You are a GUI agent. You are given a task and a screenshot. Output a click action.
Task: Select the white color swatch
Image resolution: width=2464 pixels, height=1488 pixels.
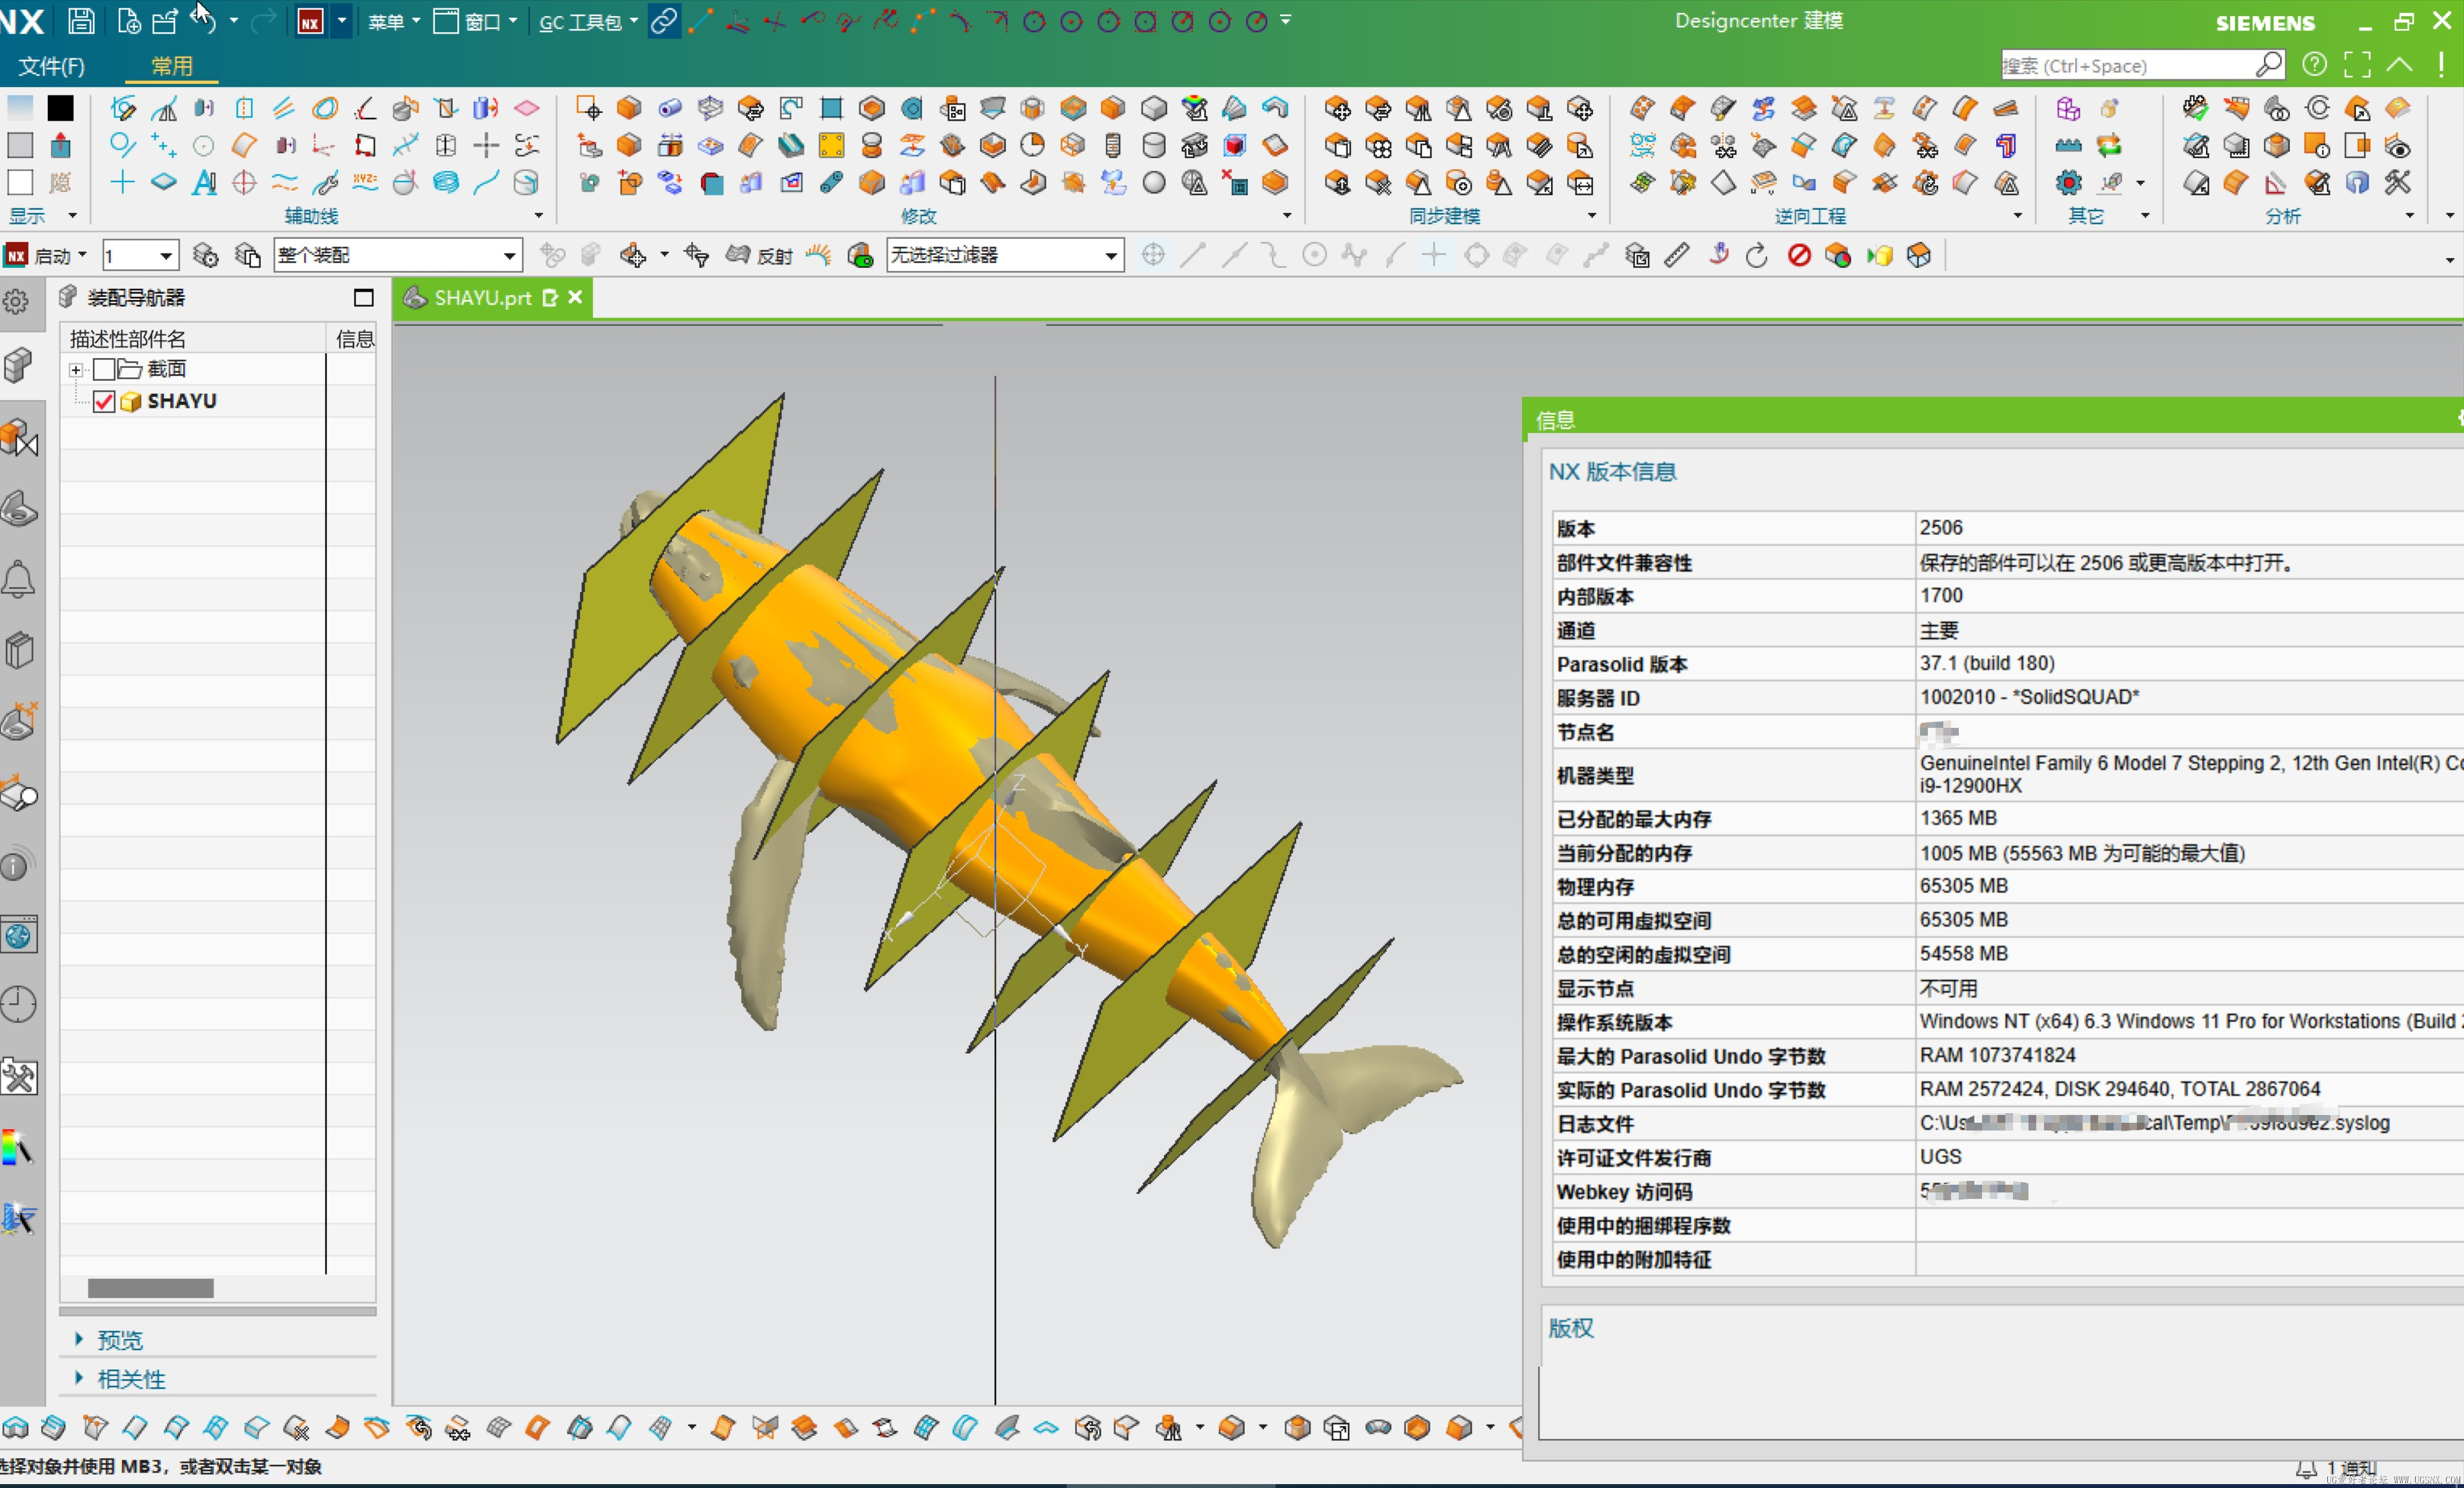click(x=21, y=182)
